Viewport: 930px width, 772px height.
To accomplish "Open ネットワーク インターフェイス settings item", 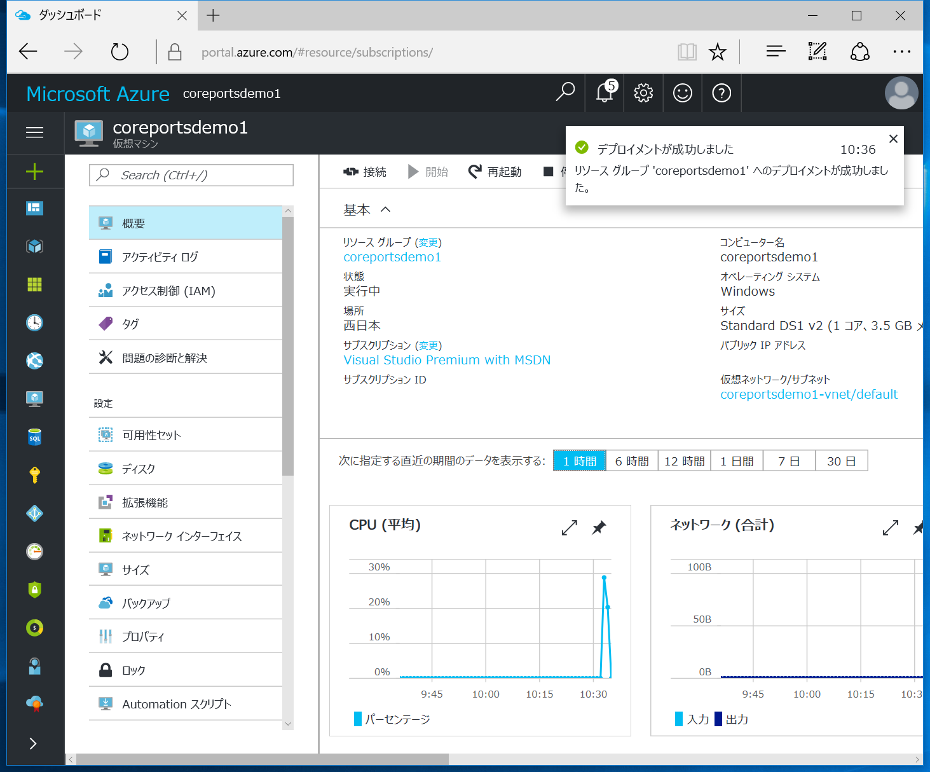I will pos(186,536).
